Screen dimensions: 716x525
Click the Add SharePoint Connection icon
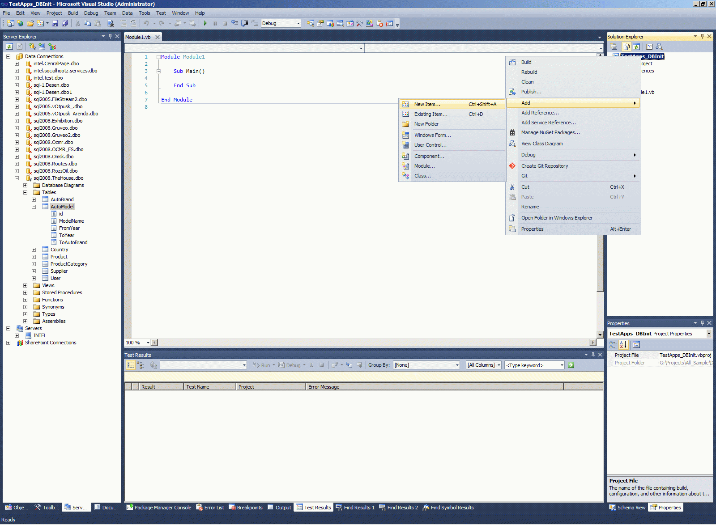point(52,47)
